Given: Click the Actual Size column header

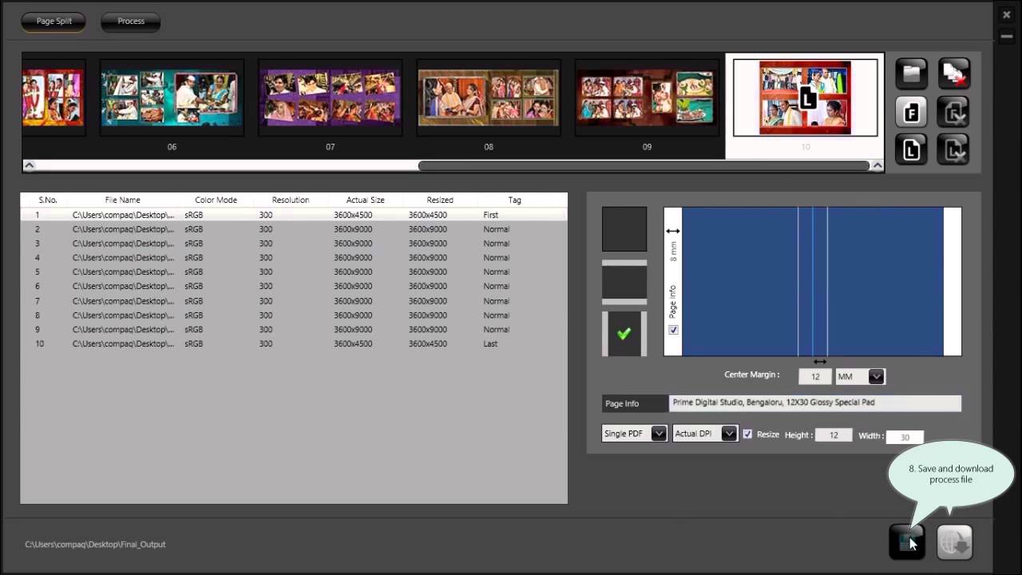Looking at the screenshot, I should [365, 200].
